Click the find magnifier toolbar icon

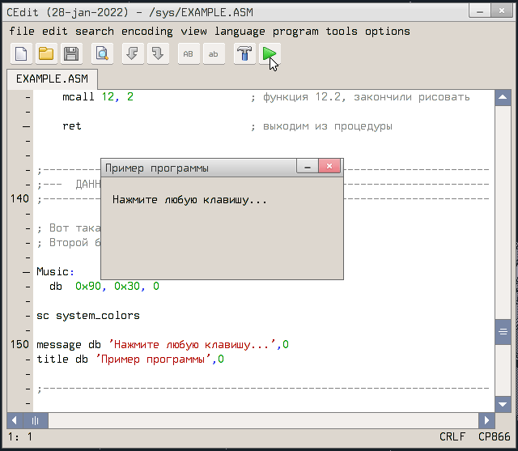(x=102, y=54)
